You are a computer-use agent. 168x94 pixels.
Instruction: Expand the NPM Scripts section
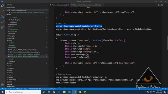(x=11, y=87)
